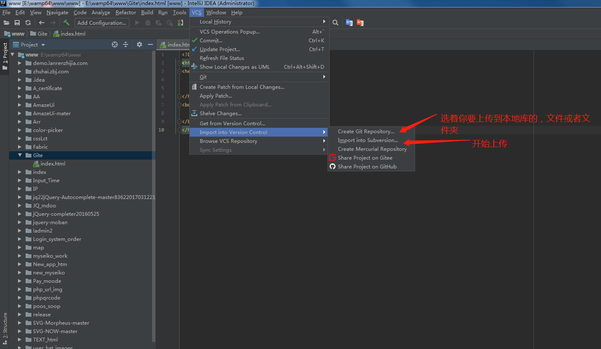The image size is (601, 349).
Task: Hide the Project panel with minus icon
Action: point(150,44)
